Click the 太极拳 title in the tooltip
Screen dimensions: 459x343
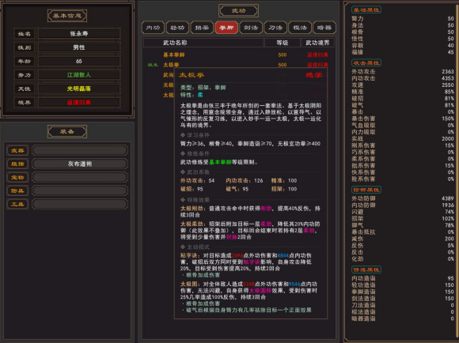[192, 75]
